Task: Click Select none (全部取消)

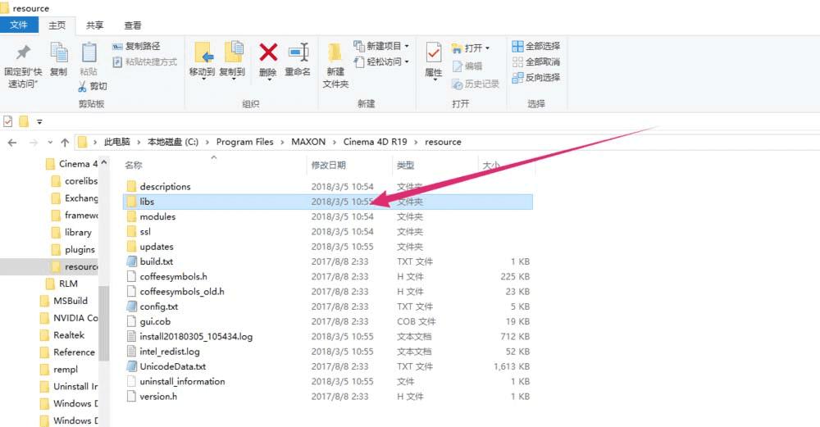Action: pyautogui.click(x=536, y=61)
